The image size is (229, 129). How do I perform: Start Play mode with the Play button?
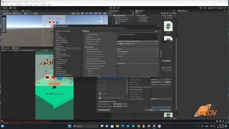click(x=111, y=8)
